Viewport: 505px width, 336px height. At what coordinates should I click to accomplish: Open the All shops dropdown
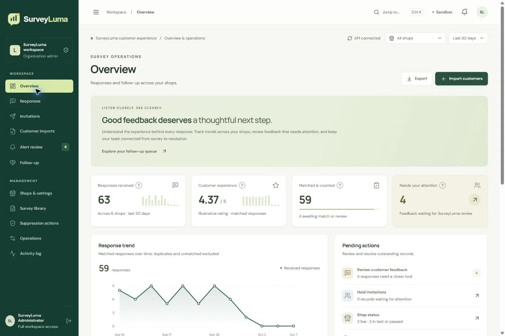[415, 38]
